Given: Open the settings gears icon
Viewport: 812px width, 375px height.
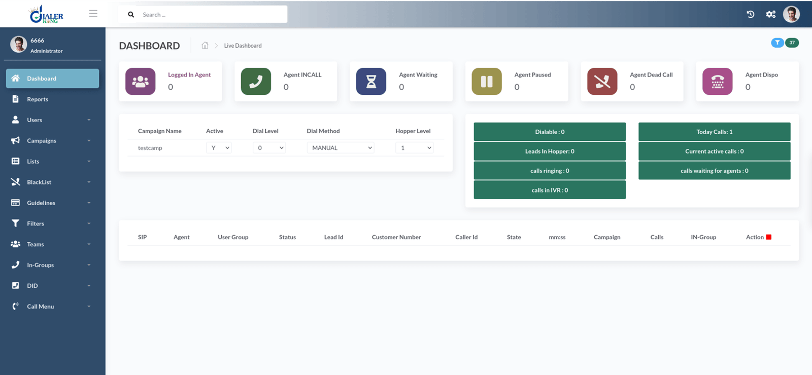Looking at the screenshot, I should [x=771, y=14].
